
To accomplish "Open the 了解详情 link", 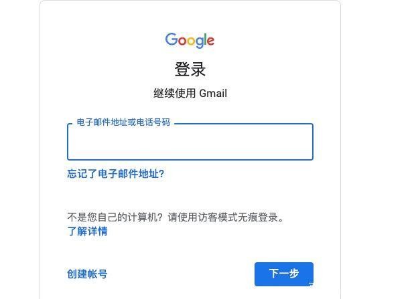I will [87, 231].
